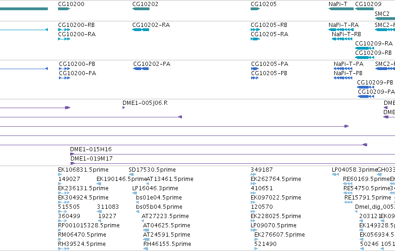Image resolution: width=395 pixels, height=251 pixels.
Task: Open EST AT27223.5prime
Action: point(165,216)
